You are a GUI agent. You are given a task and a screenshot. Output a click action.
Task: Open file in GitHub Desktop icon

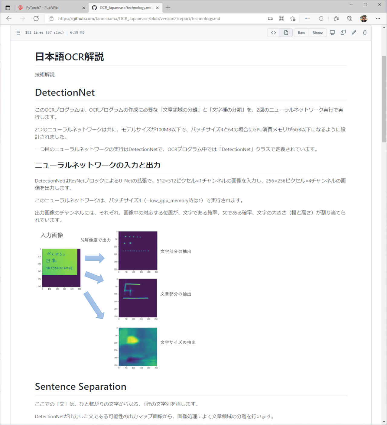332,33
